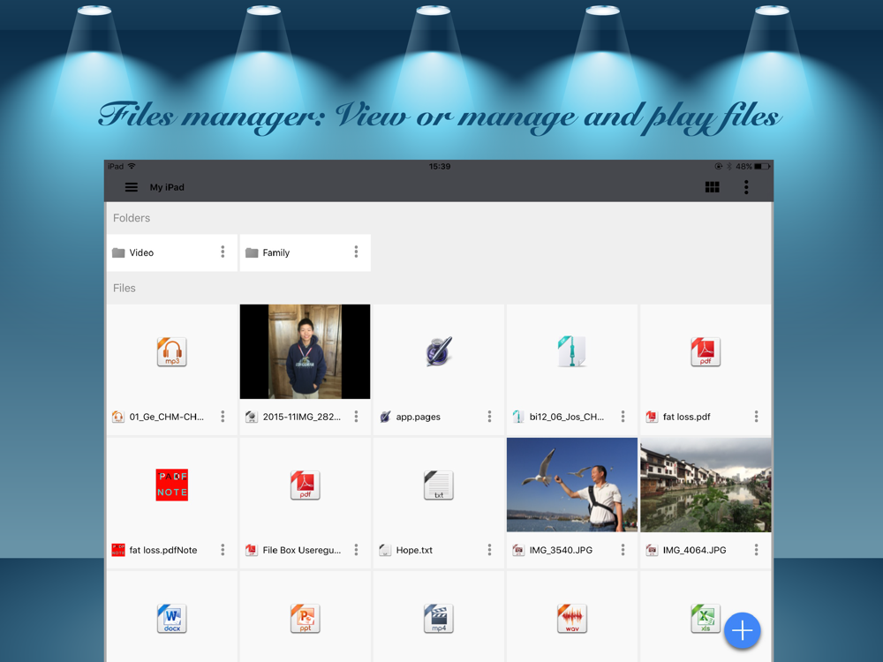Open options menu for app.pages
This screenshot has width=883, height=662.
489,417
